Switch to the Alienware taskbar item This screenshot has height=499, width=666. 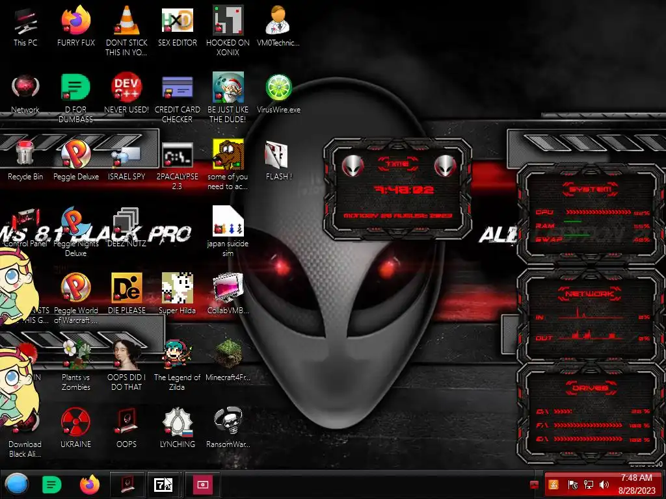click(127, 484)
